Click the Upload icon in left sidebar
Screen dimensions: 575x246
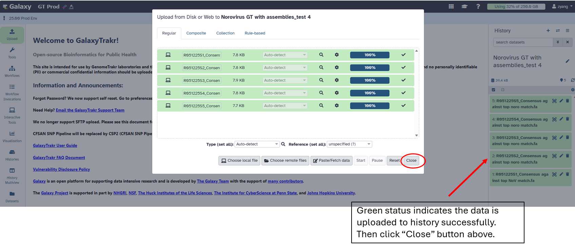[x=12, y=35]
